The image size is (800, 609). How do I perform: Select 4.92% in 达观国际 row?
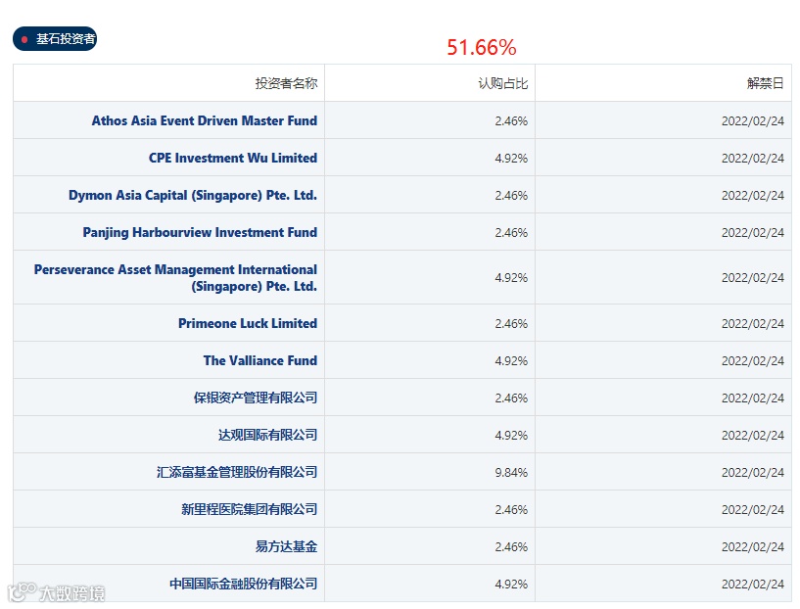click(x=511, y=436)
